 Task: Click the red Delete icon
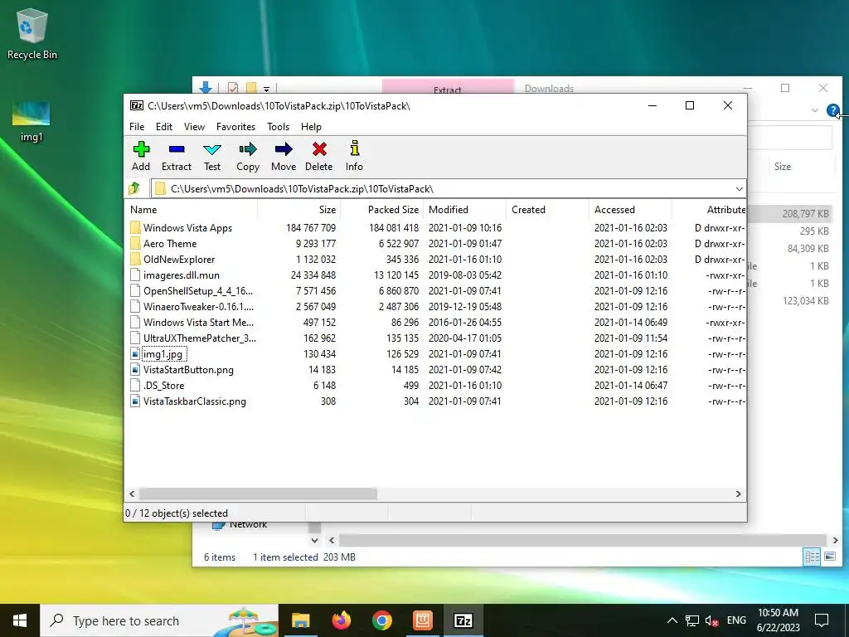click(x=319, y=149)
